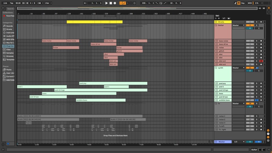
Task: Click Session Record circle icon
Action: pos(134,3)
